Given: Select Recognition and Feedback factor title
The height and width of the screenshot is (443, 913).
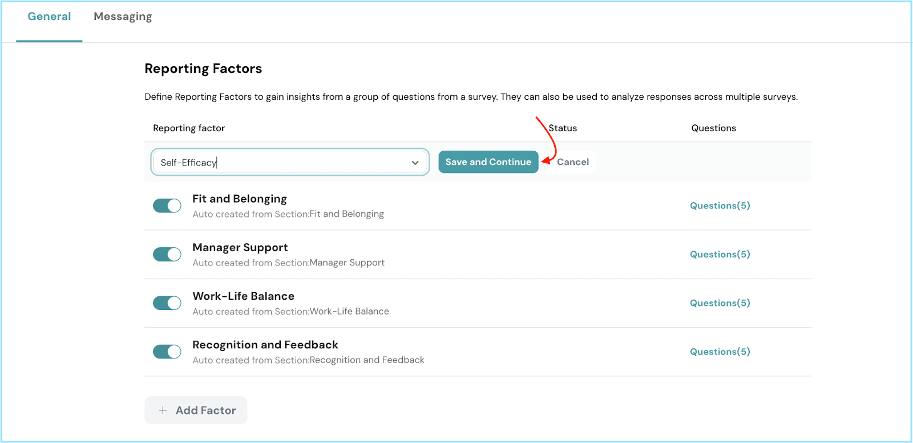Looking at the screenshot, I should (265, 345).
